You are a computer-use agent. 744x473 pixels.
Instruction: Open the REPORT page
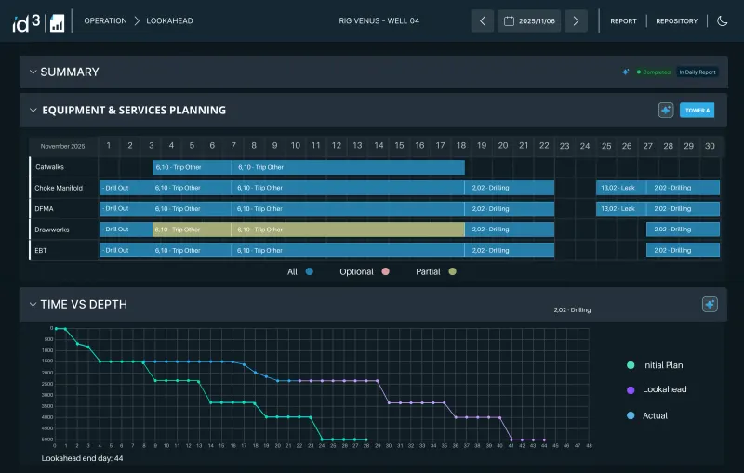pyautogui.click(x=623, y=20)
